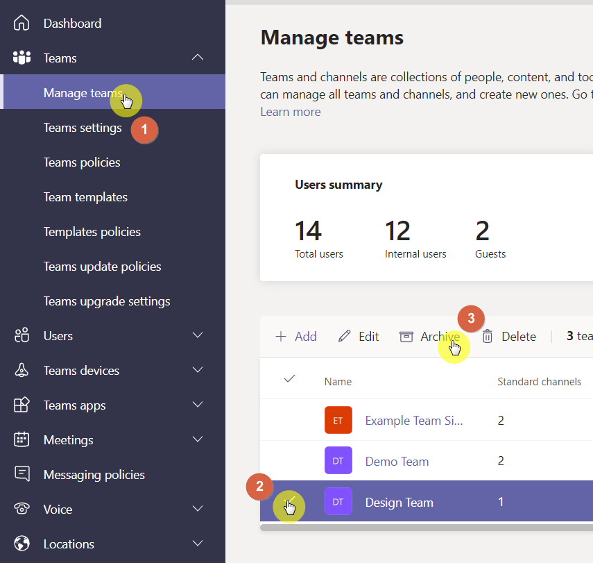
Task: Expand the Voice section chevron
Action: point(198,508)
